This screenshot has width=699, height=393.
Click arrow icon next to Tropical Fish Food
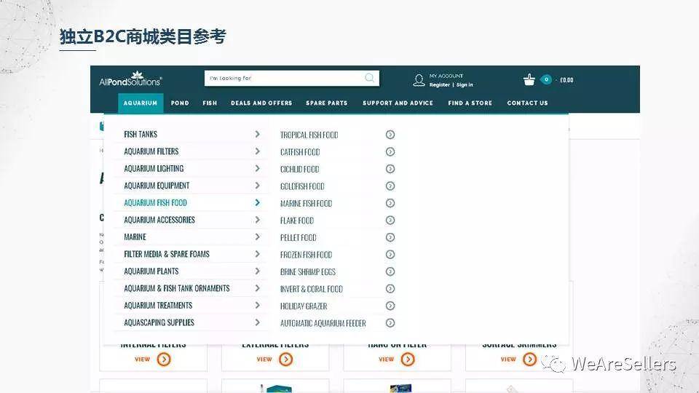point(390,135)
